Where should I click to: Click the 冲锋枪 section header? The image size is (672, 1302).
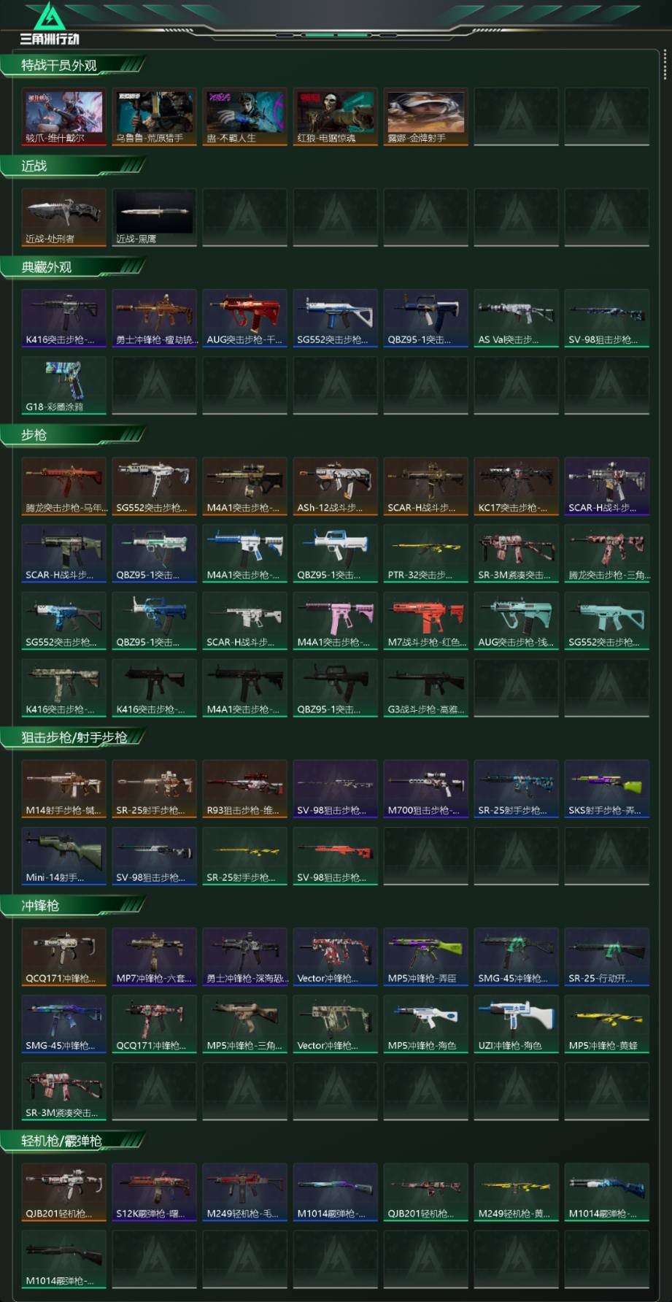click(x=40, y=906)
